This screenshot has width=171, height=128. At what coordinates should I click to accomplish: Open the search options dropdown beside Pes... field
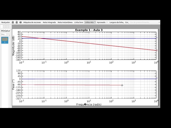(10, 35)
